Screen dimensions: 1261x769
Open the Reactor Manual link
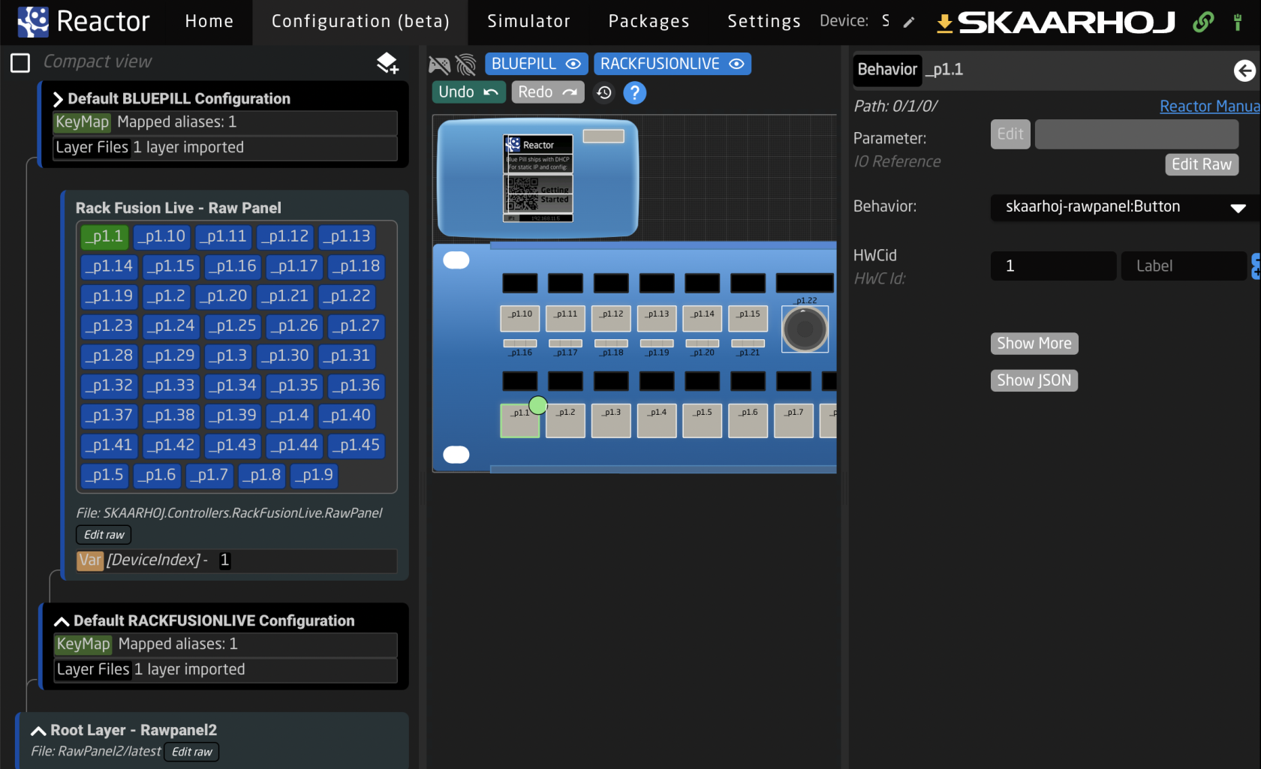pyautogui.click(x=1210, y=107)
